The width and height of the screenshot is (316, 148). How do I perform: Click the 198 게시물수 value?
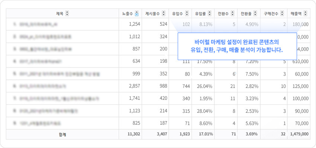click(x=164, y=61)
